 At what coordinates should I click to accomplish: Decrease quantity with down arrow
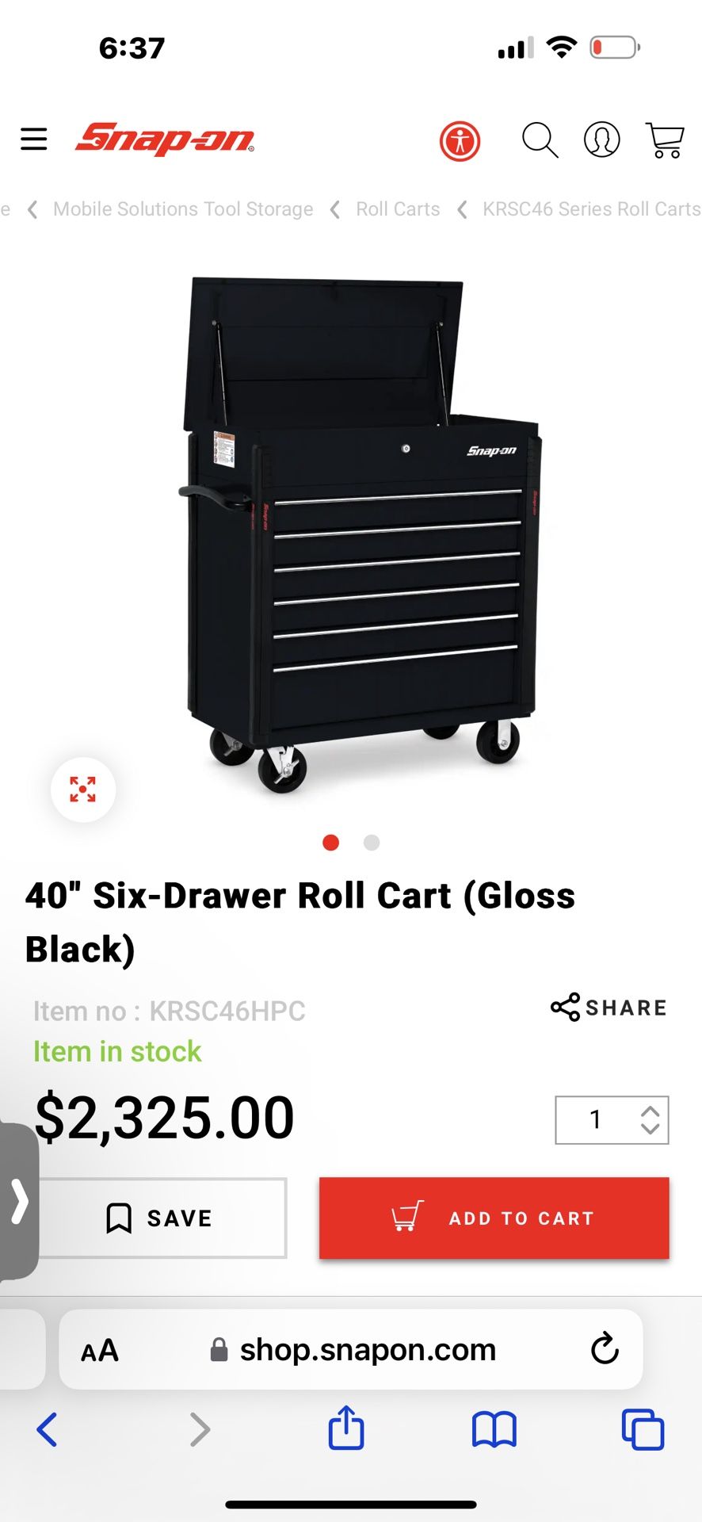tap(650, 1129)
